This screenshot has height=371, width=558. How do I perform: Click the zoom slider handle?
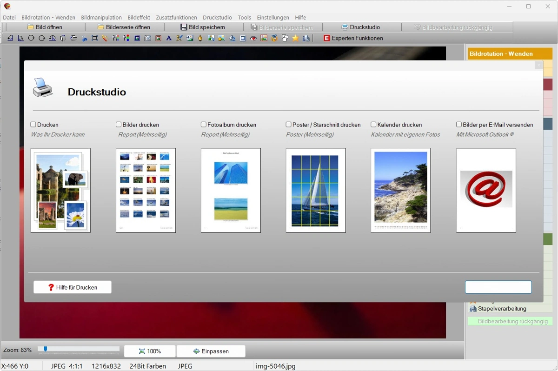coord(45,349)
